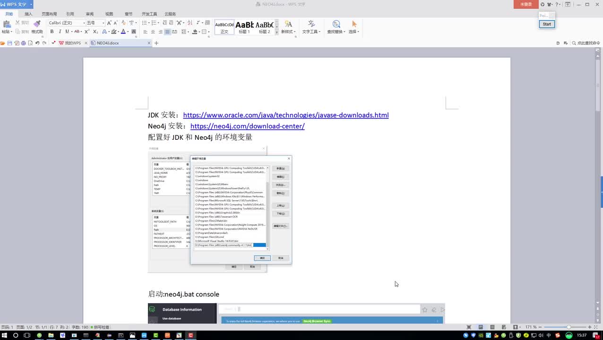This screenshot has width=603, height=340.
Task: Click the Start button
Action: click(x=547, y=24)
